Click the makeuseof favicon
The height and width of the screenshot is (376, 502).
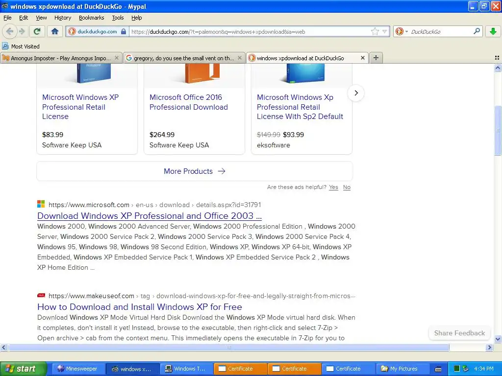coord(41,295)
